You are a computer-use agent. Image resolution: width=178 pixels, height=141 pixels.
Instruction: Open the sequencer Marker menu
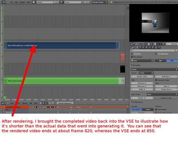click(25, 103)
